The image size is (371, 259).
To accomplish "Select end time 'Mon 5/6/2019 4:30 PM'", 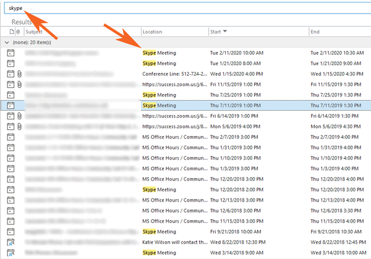I will point(336,127).
